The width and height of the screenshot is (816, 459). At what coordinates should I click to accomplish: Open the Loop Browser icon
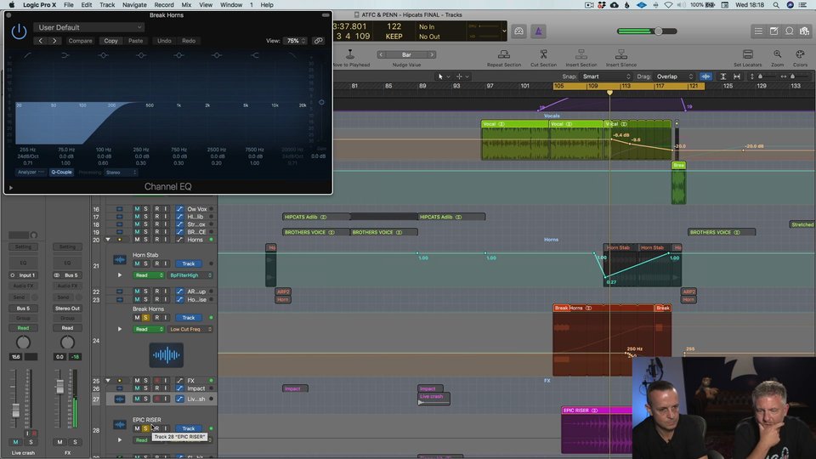pyautogui.click(x=790, y=31)
